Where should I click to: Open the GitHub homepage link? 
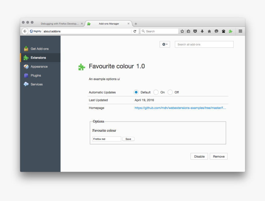pos(180,108)
